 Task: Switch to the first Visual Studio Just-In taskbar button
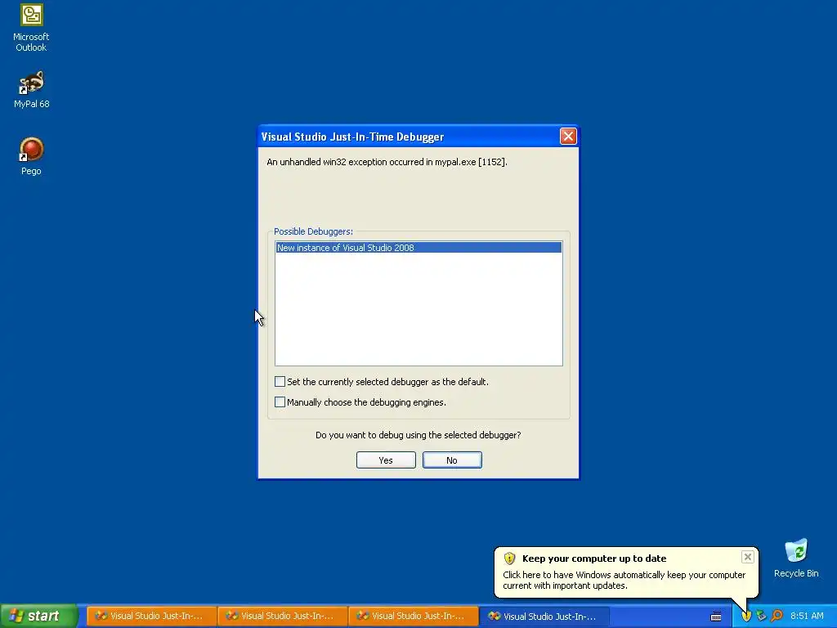pyautogui.click(x=151, y=617)
